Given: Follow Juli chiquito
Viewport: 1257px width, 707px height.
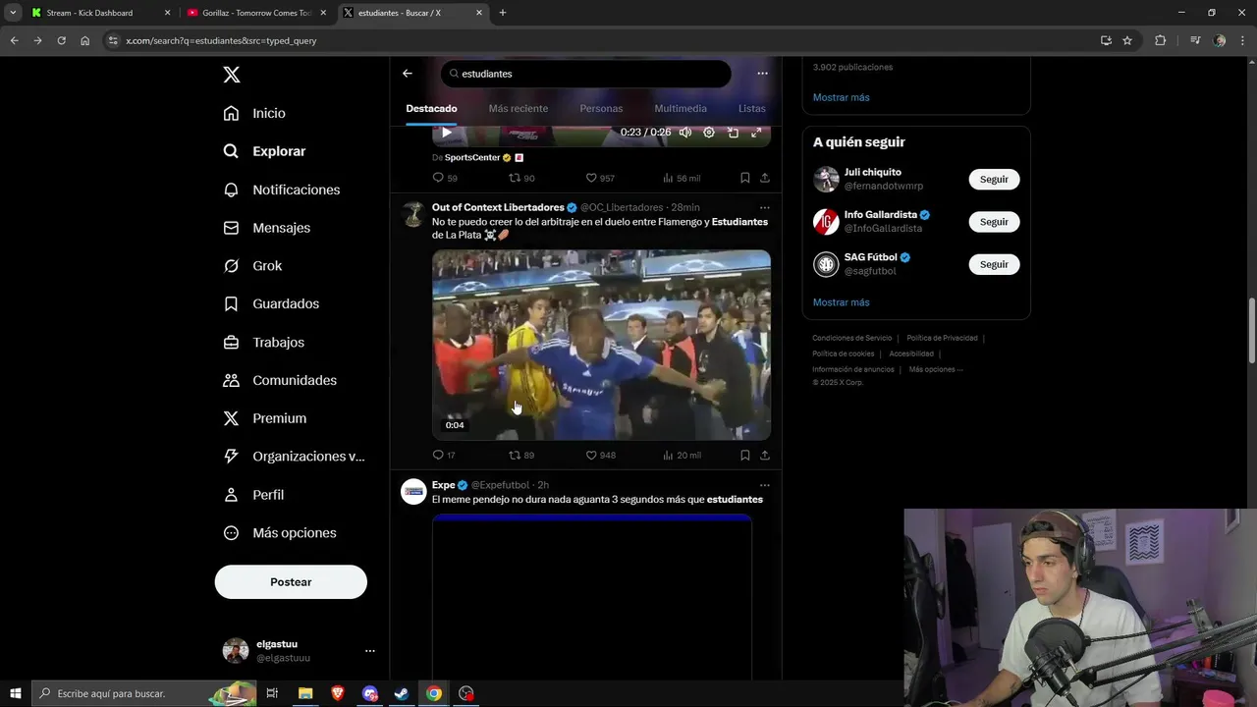Looking at the screenshot, I should click(994, 180).
